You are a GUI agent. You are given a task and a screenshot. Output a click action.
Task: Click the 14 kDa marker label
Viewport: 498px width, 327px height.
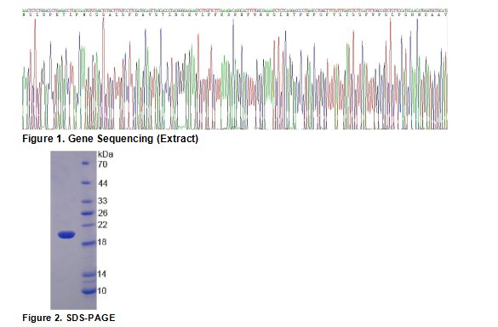(x=101, y=274)
